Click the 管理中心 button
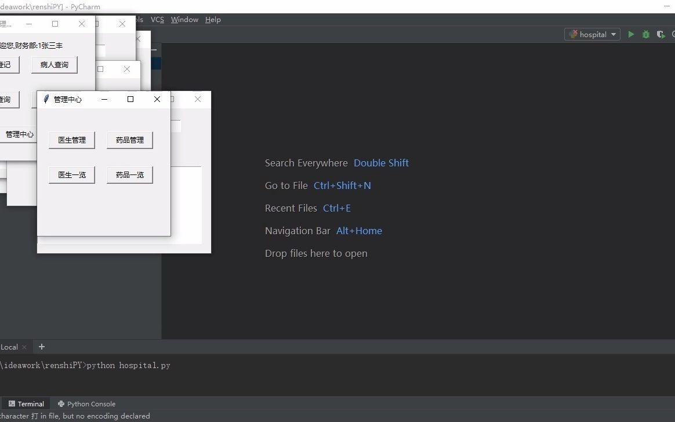 coord(19,134)
